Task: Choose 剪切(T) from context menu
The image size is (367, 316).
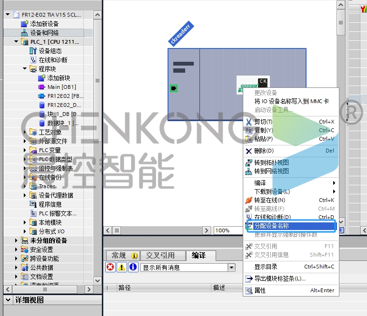Action: coord(291,122)
